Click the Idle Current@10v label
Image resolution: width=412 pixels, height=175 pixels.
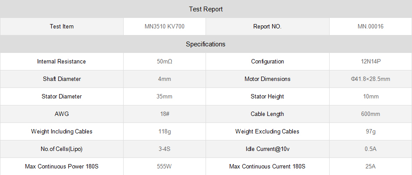pos(267,149)
